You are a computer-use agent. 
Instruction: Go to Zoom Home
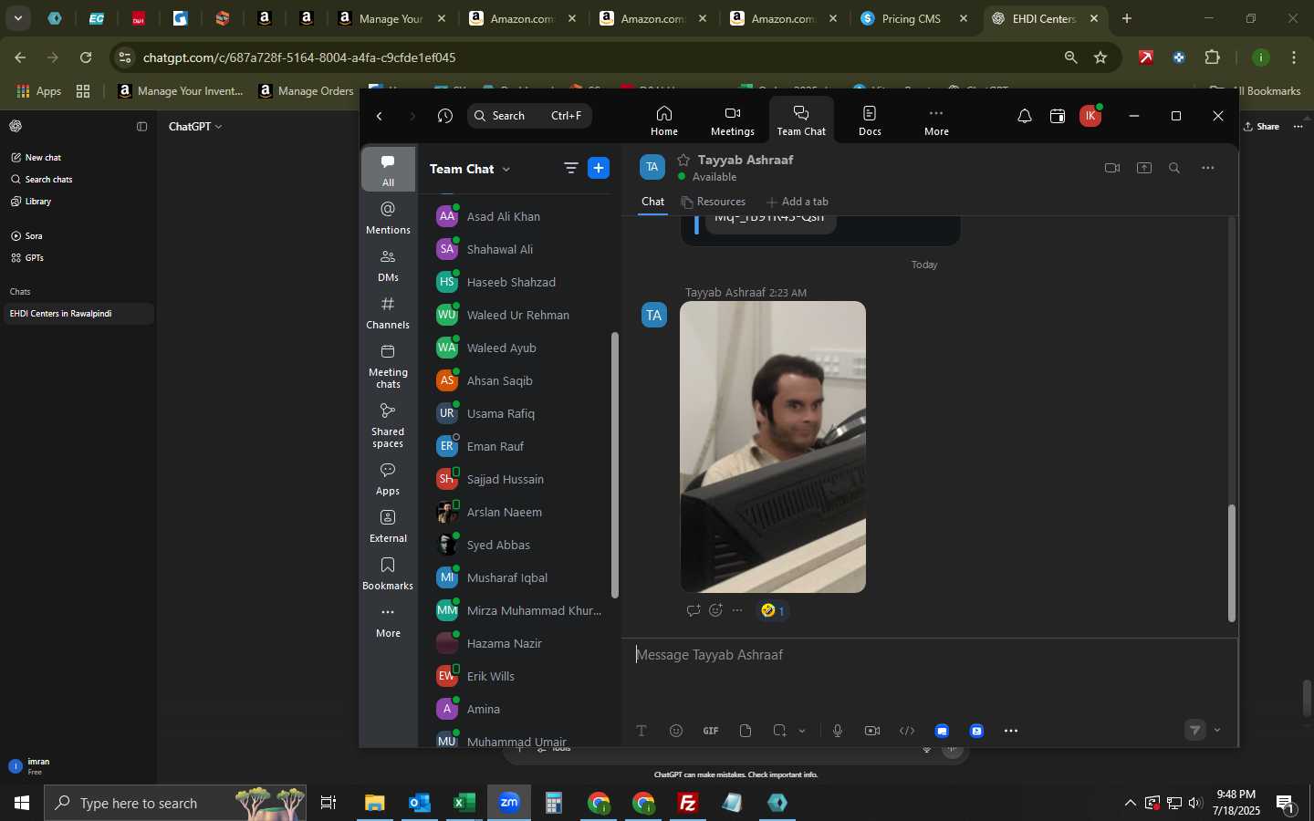click(x=664, y=120)
